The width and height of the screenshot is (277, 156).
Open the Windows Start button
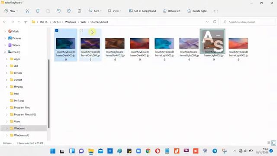click(x=53, y=151)
